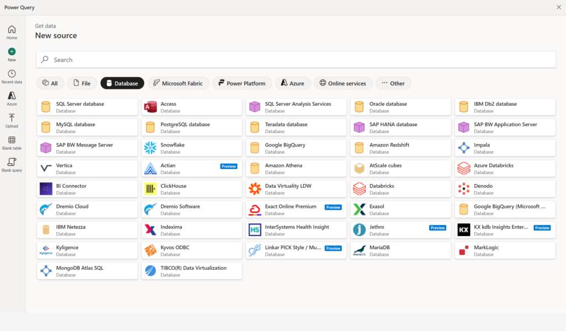Select the Database category tab
Screen dimensions: 566x331
(x=122, y=83)
